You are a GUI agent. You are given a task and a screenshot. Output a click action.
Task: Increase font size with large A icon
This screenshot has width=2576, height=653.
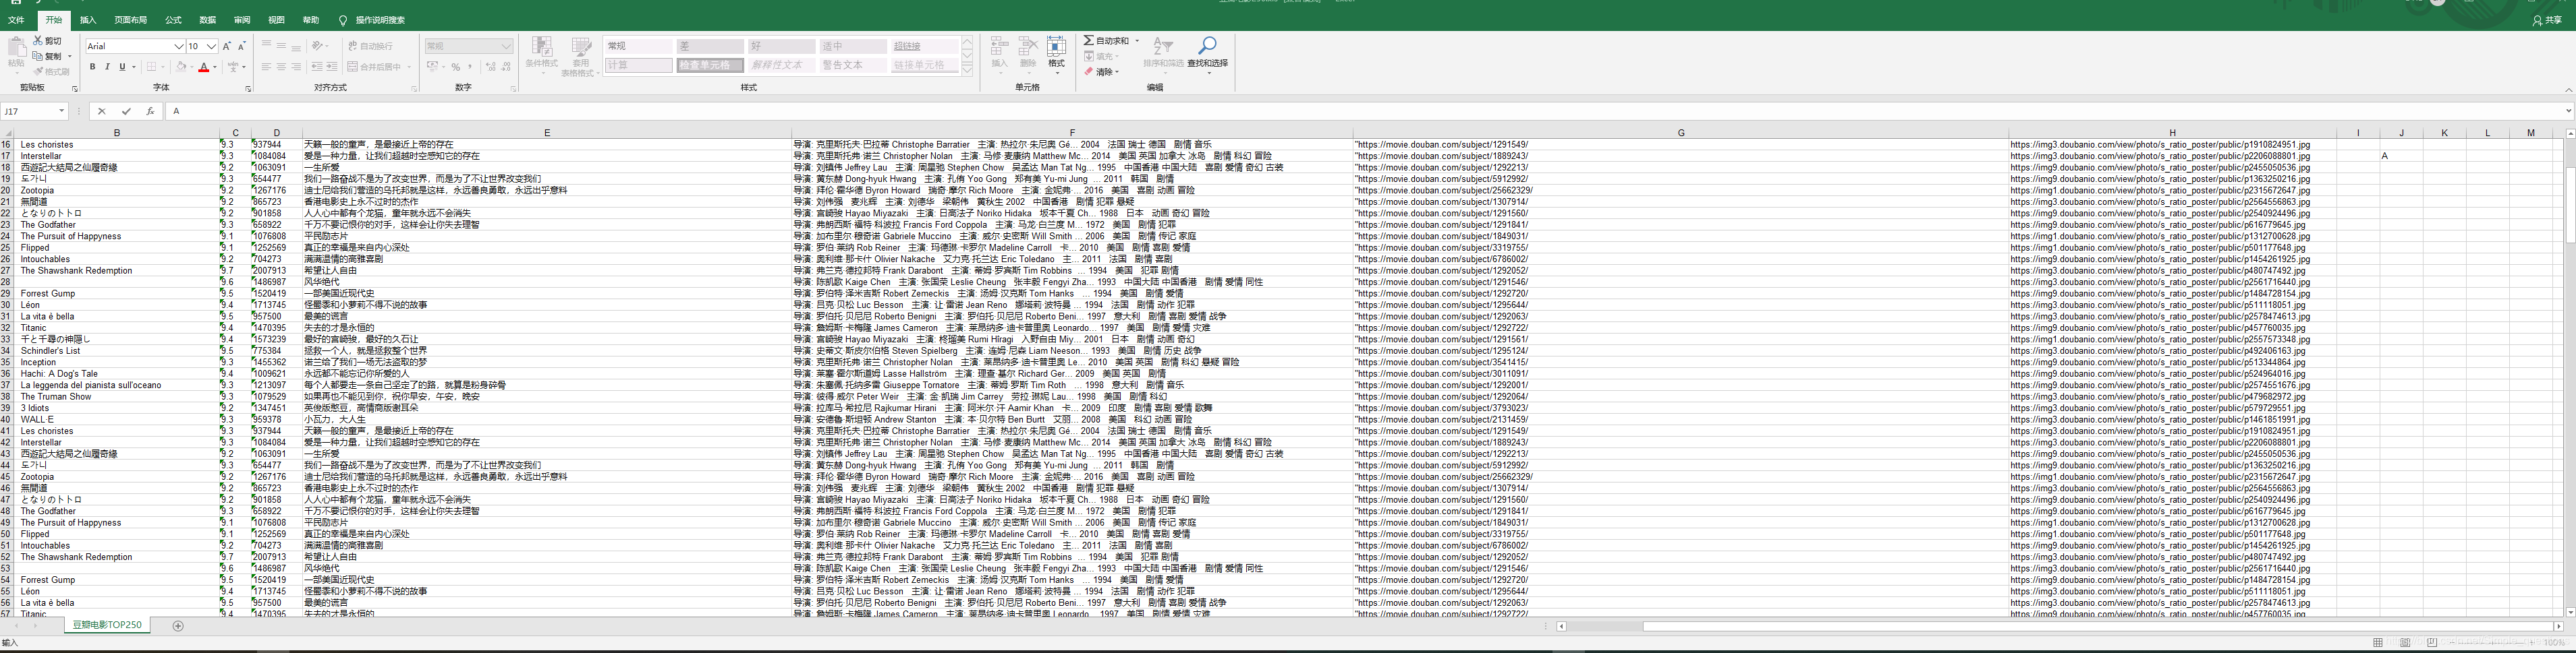click(x=227, y=46)
